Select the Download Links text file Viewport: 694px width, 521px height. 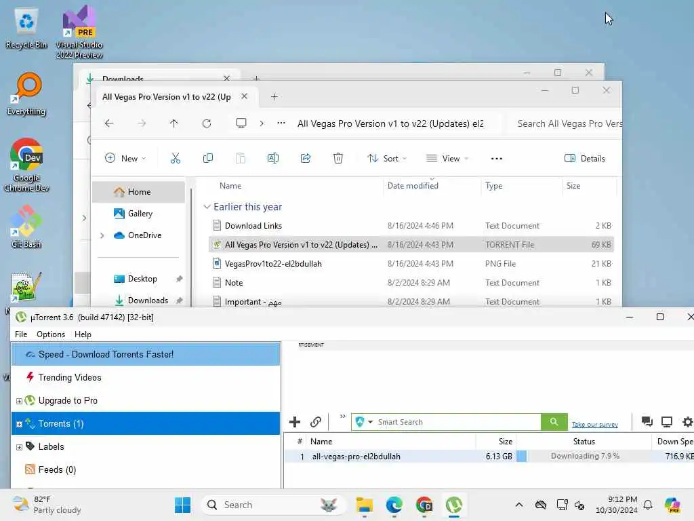click(x=411, y=225)
